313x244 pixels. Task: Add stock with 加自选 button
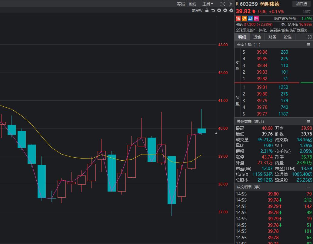301,4
